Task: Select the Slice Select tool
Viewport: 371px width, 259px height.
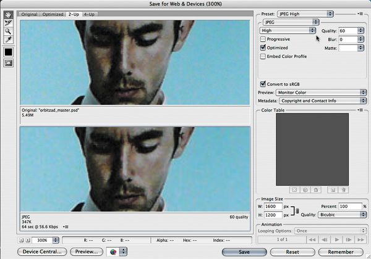Action: 9,22
